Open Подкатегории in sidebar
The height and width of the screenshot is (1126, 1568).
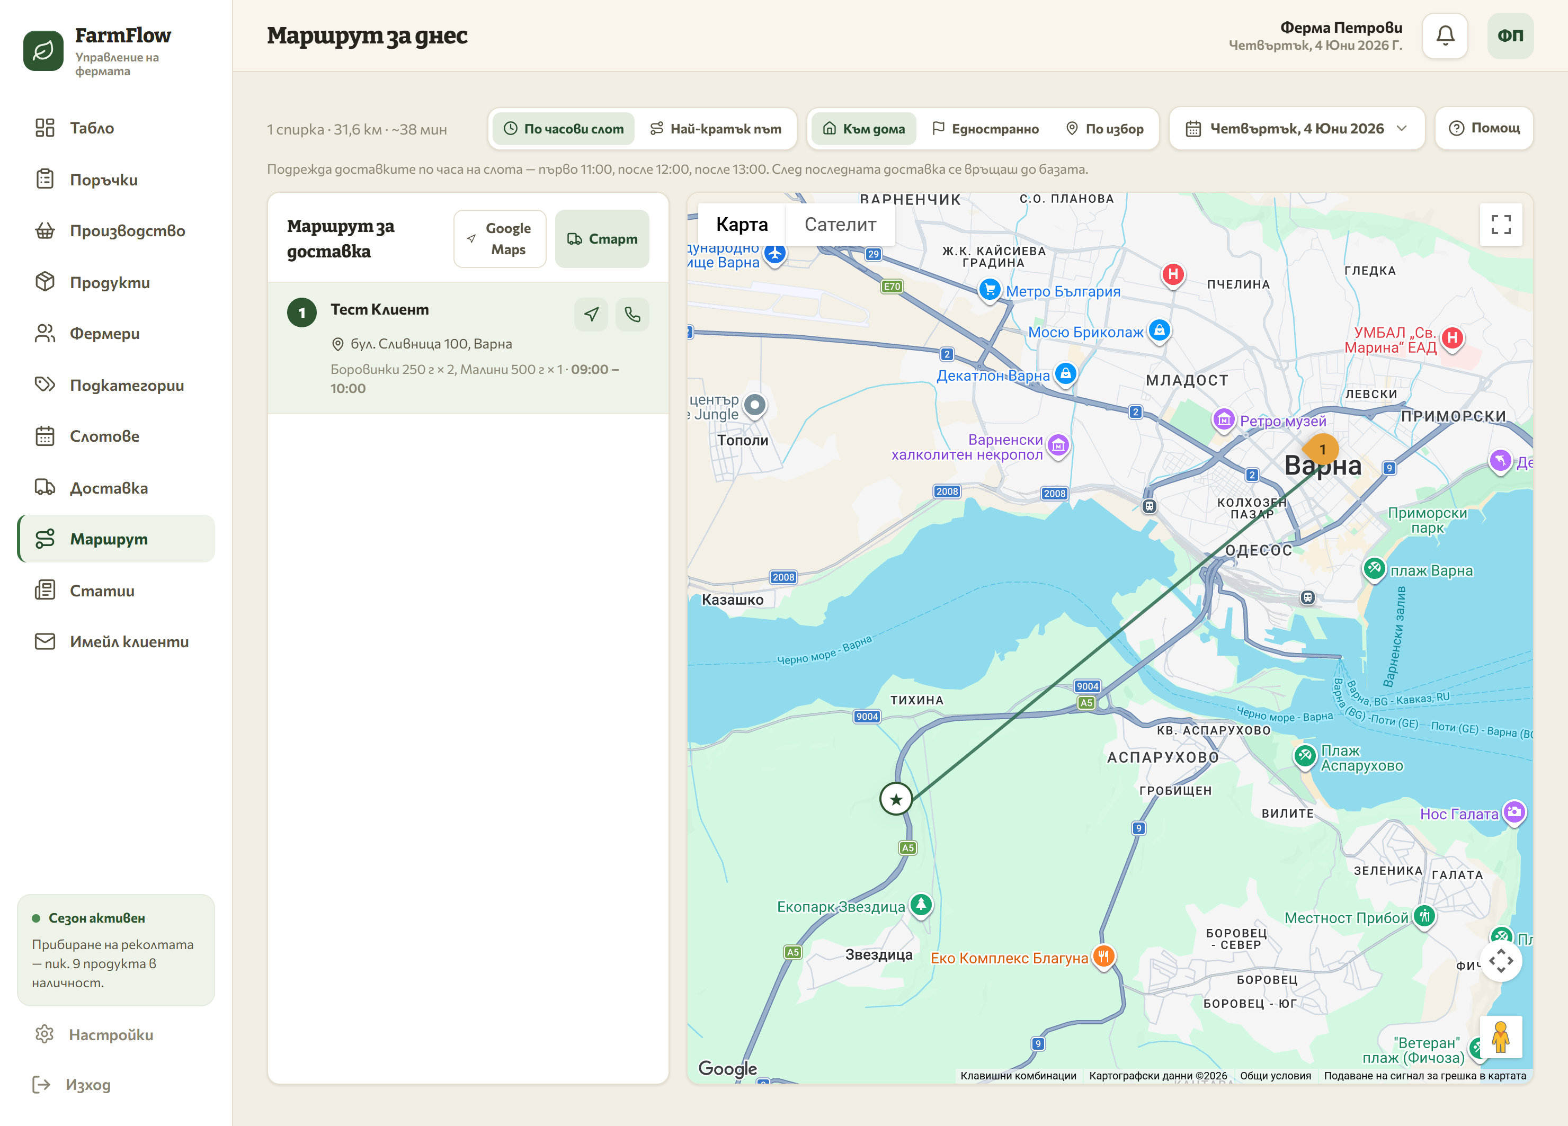(116, 385)
